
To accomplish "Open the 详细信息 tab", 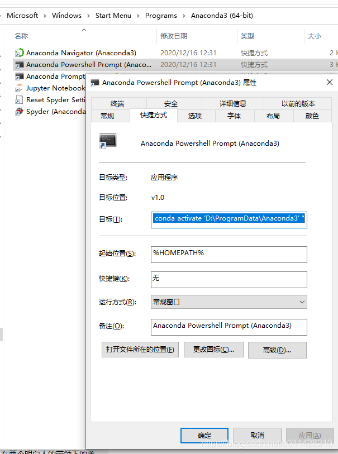I will (x=232, y=103).
